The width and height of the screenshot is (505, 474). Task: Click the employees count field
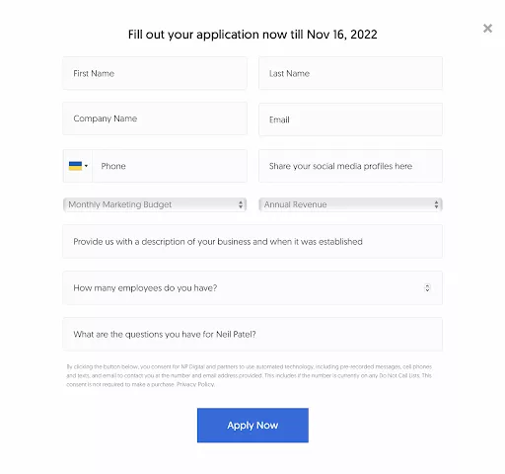[x=252, y=288]
